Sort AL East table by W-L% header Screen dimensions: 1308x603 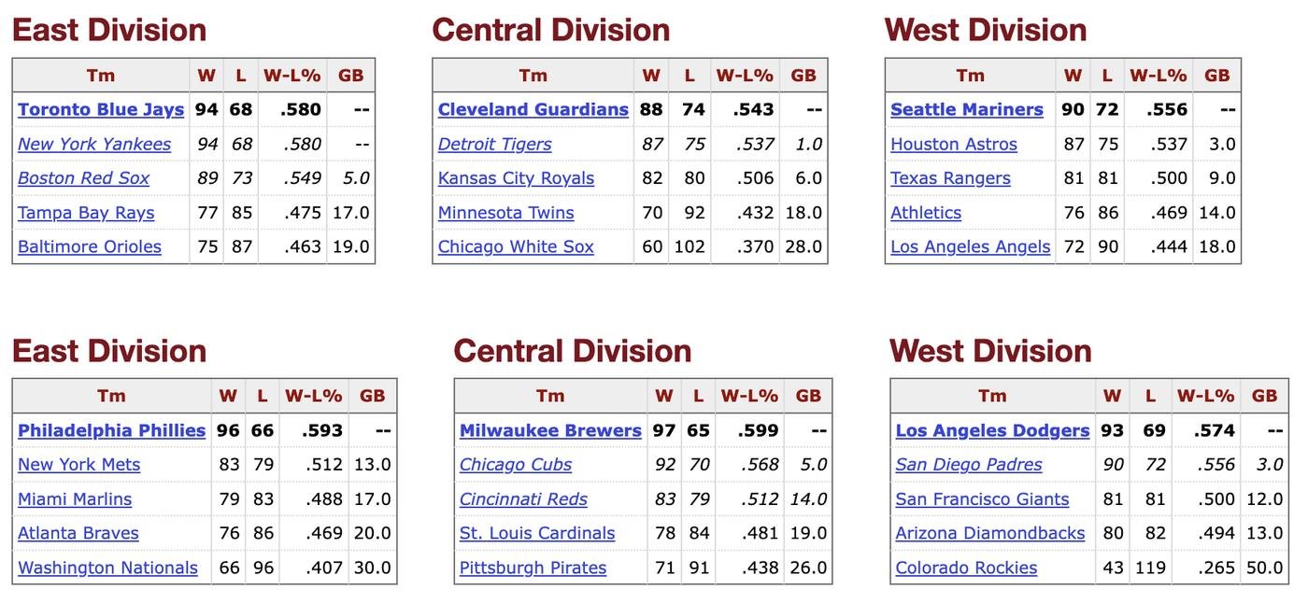coord(291,76)
